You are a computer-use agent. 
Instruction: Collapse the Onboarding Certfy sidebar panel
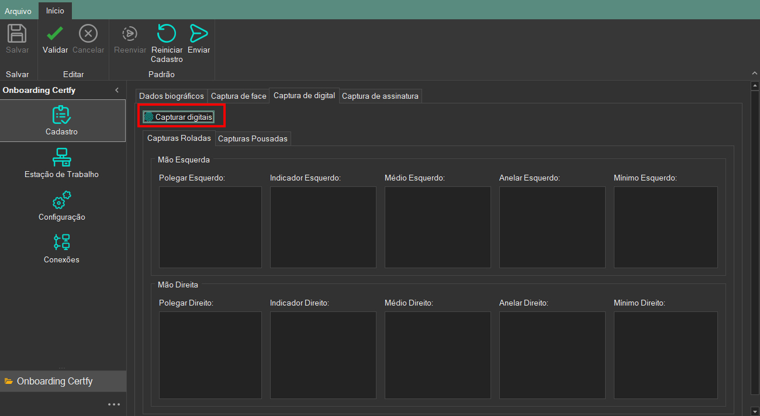pyautogui.click(x=116, y=91)
